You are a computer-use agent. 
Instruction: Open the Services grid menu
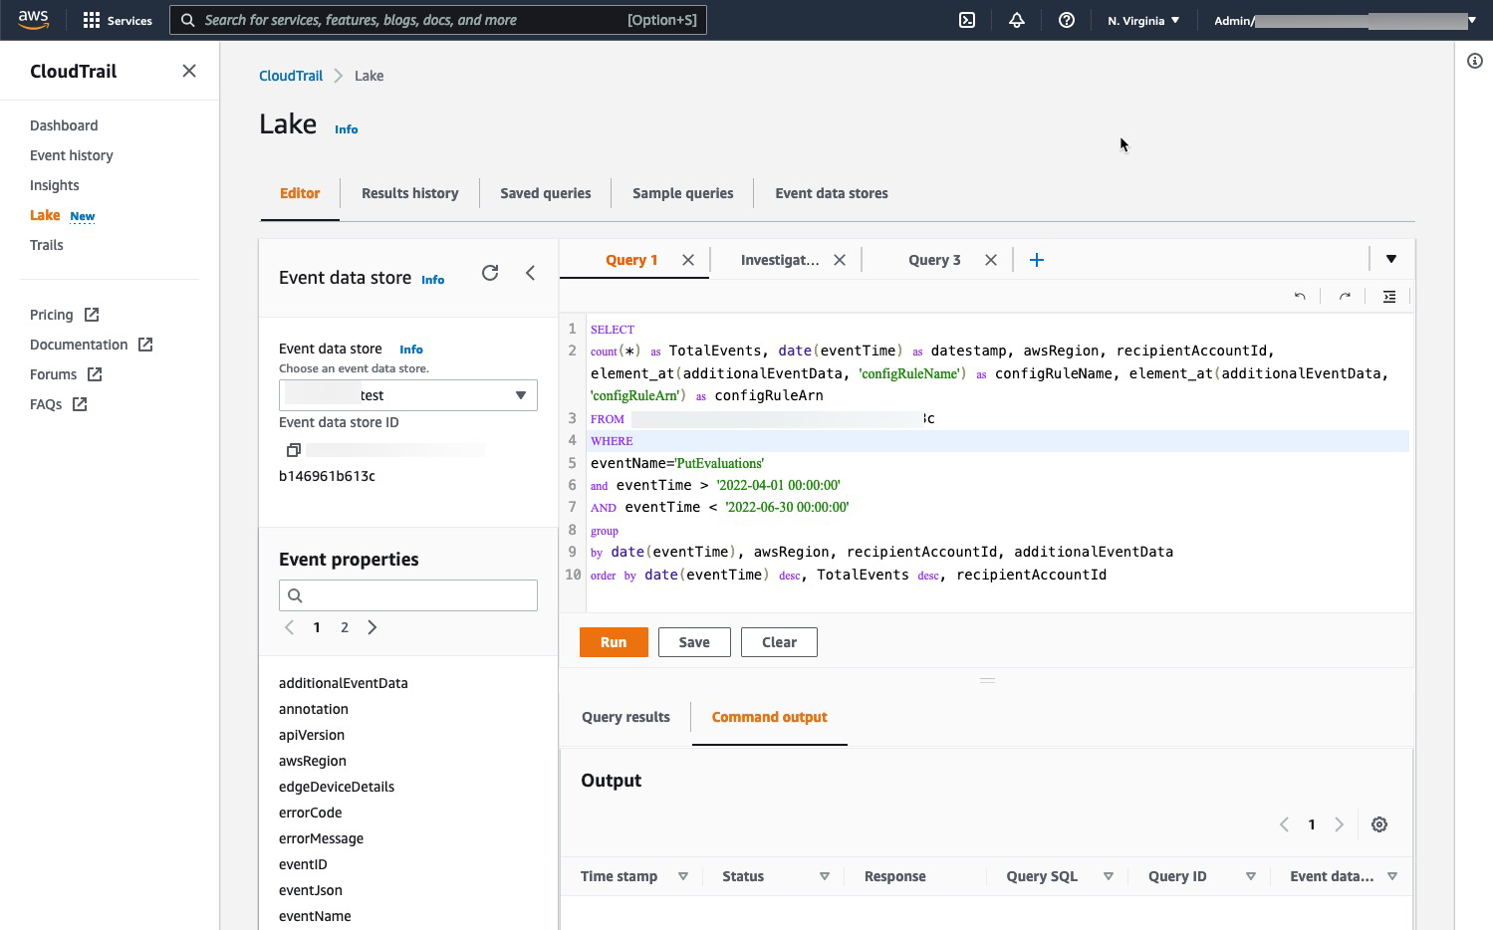(91, 19)
